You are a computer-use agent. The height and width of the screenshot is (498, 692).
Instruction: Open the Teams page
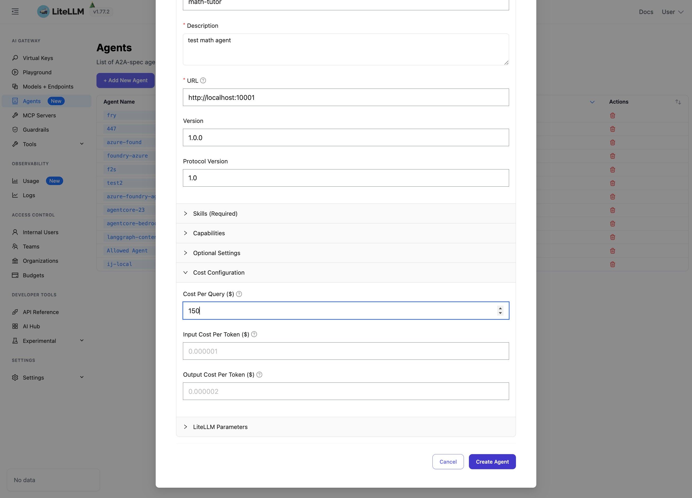[31, 246]
